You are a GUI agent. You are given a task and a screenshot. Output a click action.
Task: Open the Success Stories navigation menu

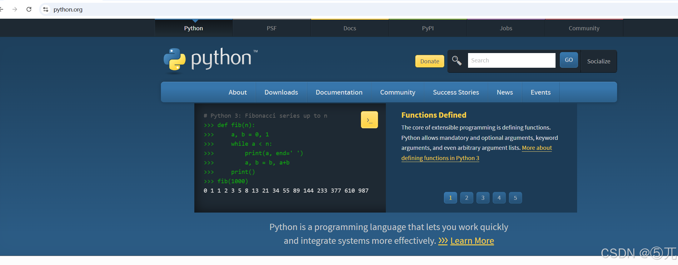click(456, 92)
